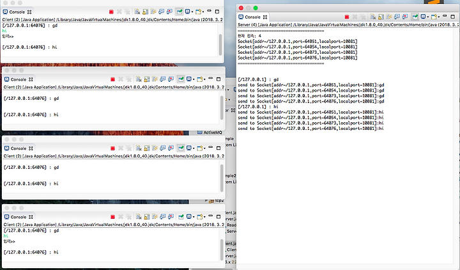The height and width of the screenshot is (270, 460).
Task: Click vertical scrollbar in second Client console
Action: coord(222,107)
